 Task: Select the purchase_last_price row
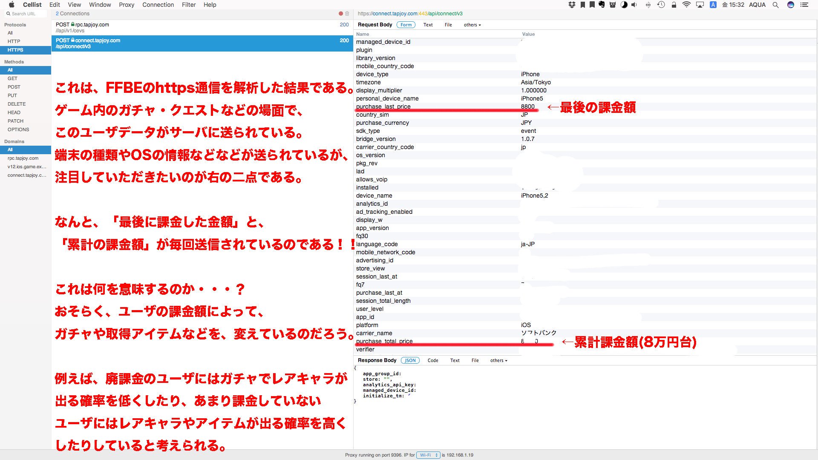click(585, 106)
